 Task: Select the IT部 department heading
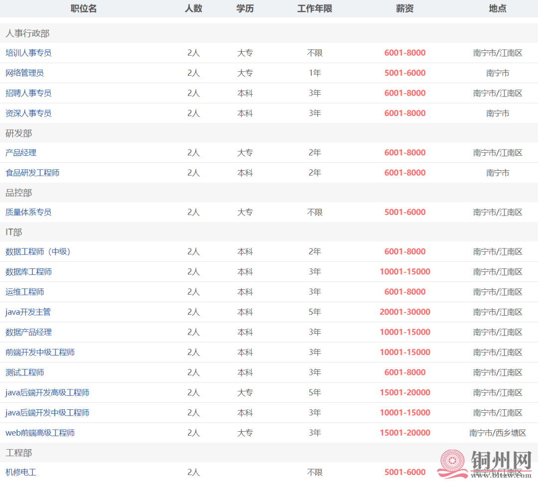point(14,232)
